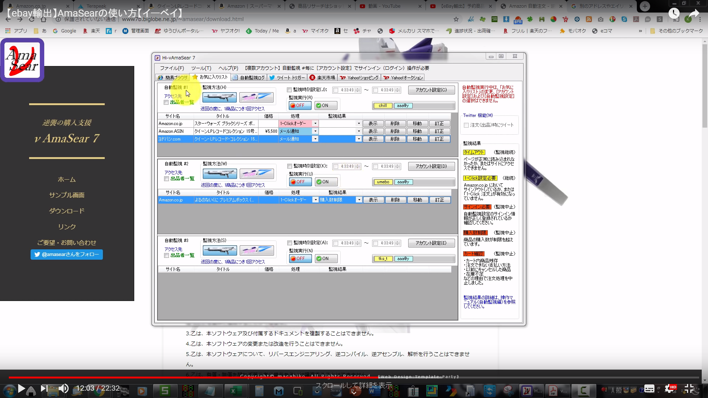Image resolution: width=708 pixels, height=398 pixels.
Task: Open 監視結果 dropdown in ヨドバシ.com row
Action: (x=359, y=139)
